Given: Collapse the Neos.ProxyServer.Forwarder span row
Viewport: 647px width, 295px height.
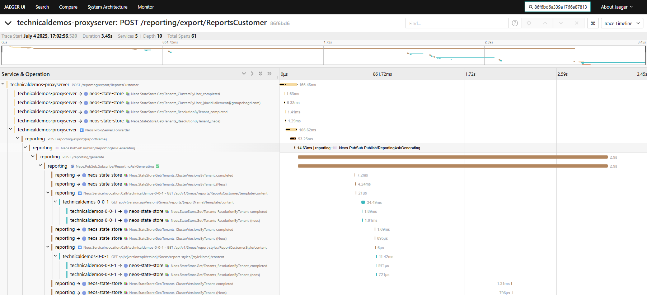Looking at the screenshot, I should [10, 129].
